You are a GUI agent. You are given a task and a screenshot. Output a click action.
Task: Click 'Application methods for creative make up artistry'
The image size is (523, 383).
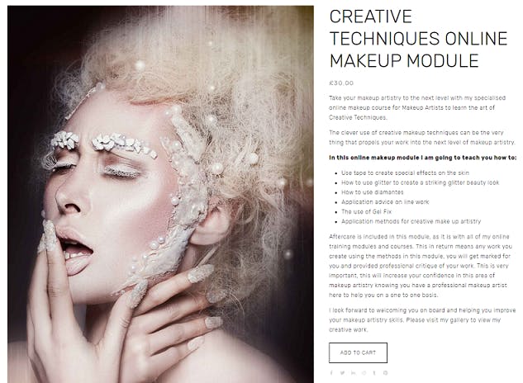click(x=411, y=221)
